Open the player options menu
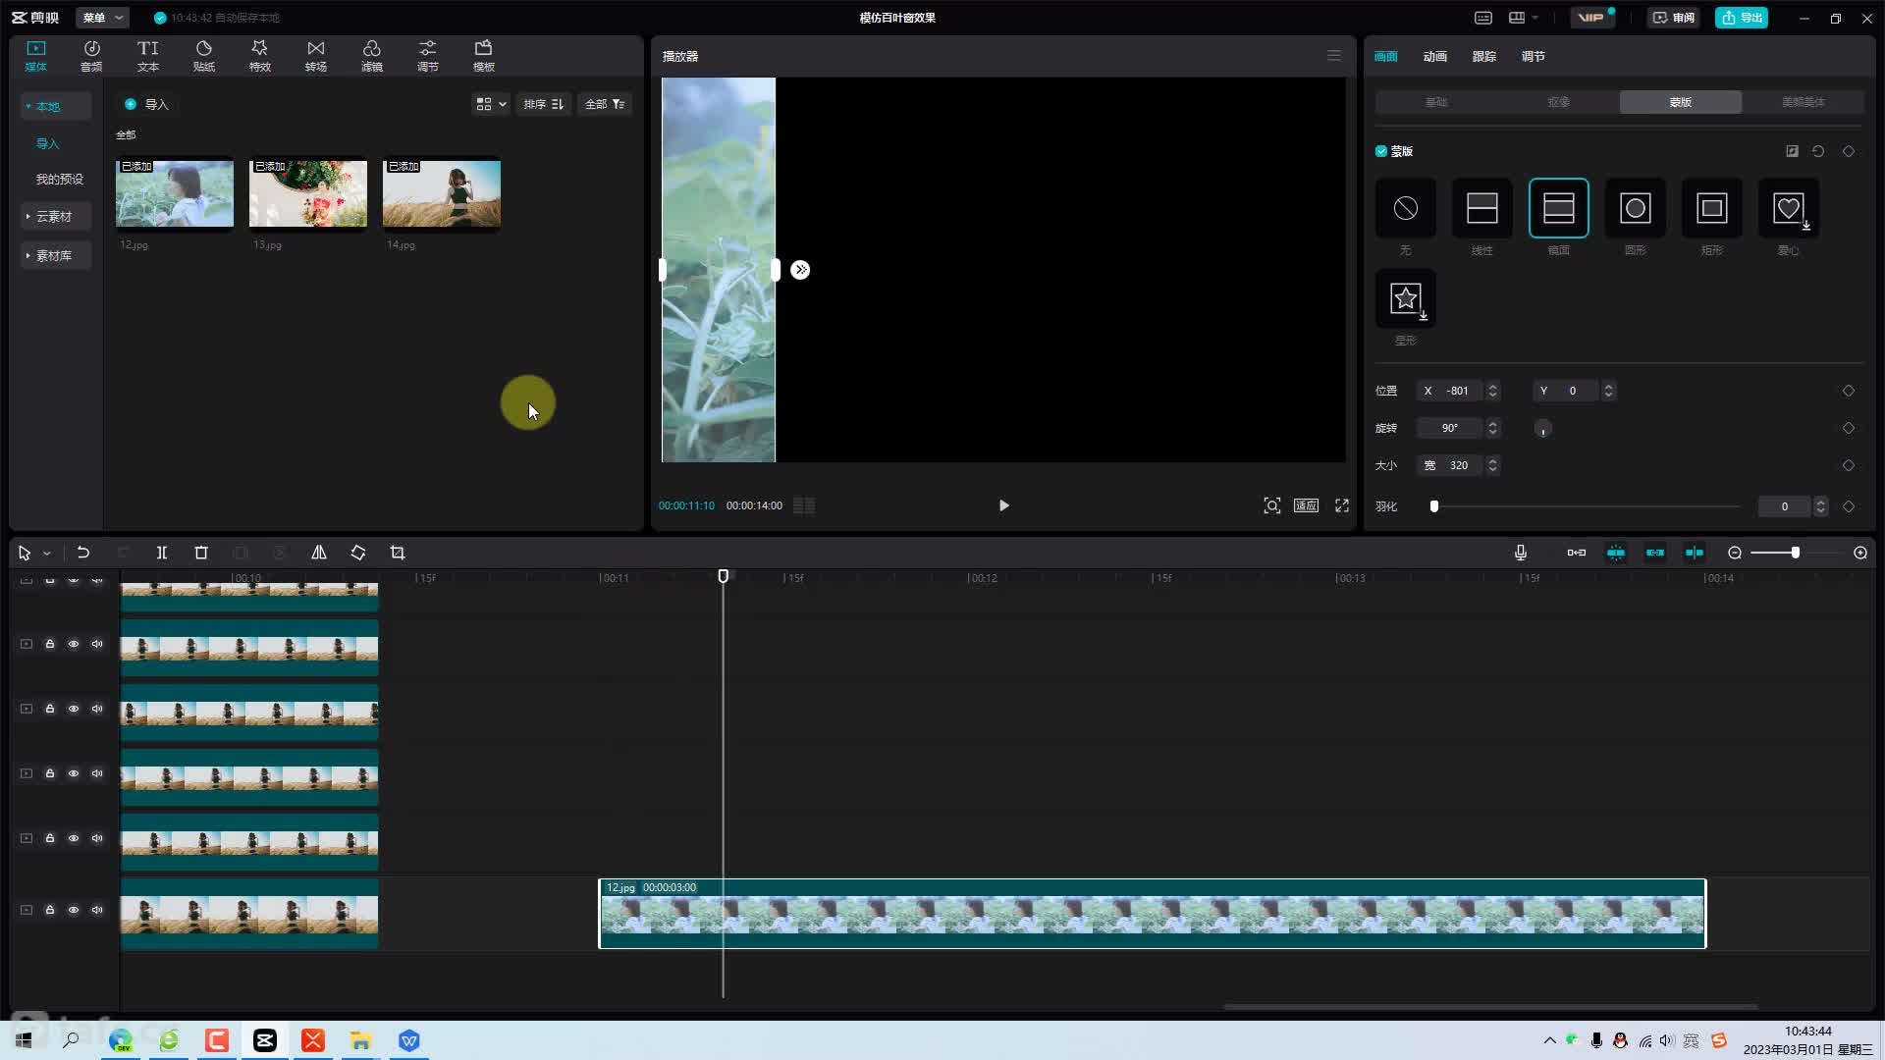 1333,56
